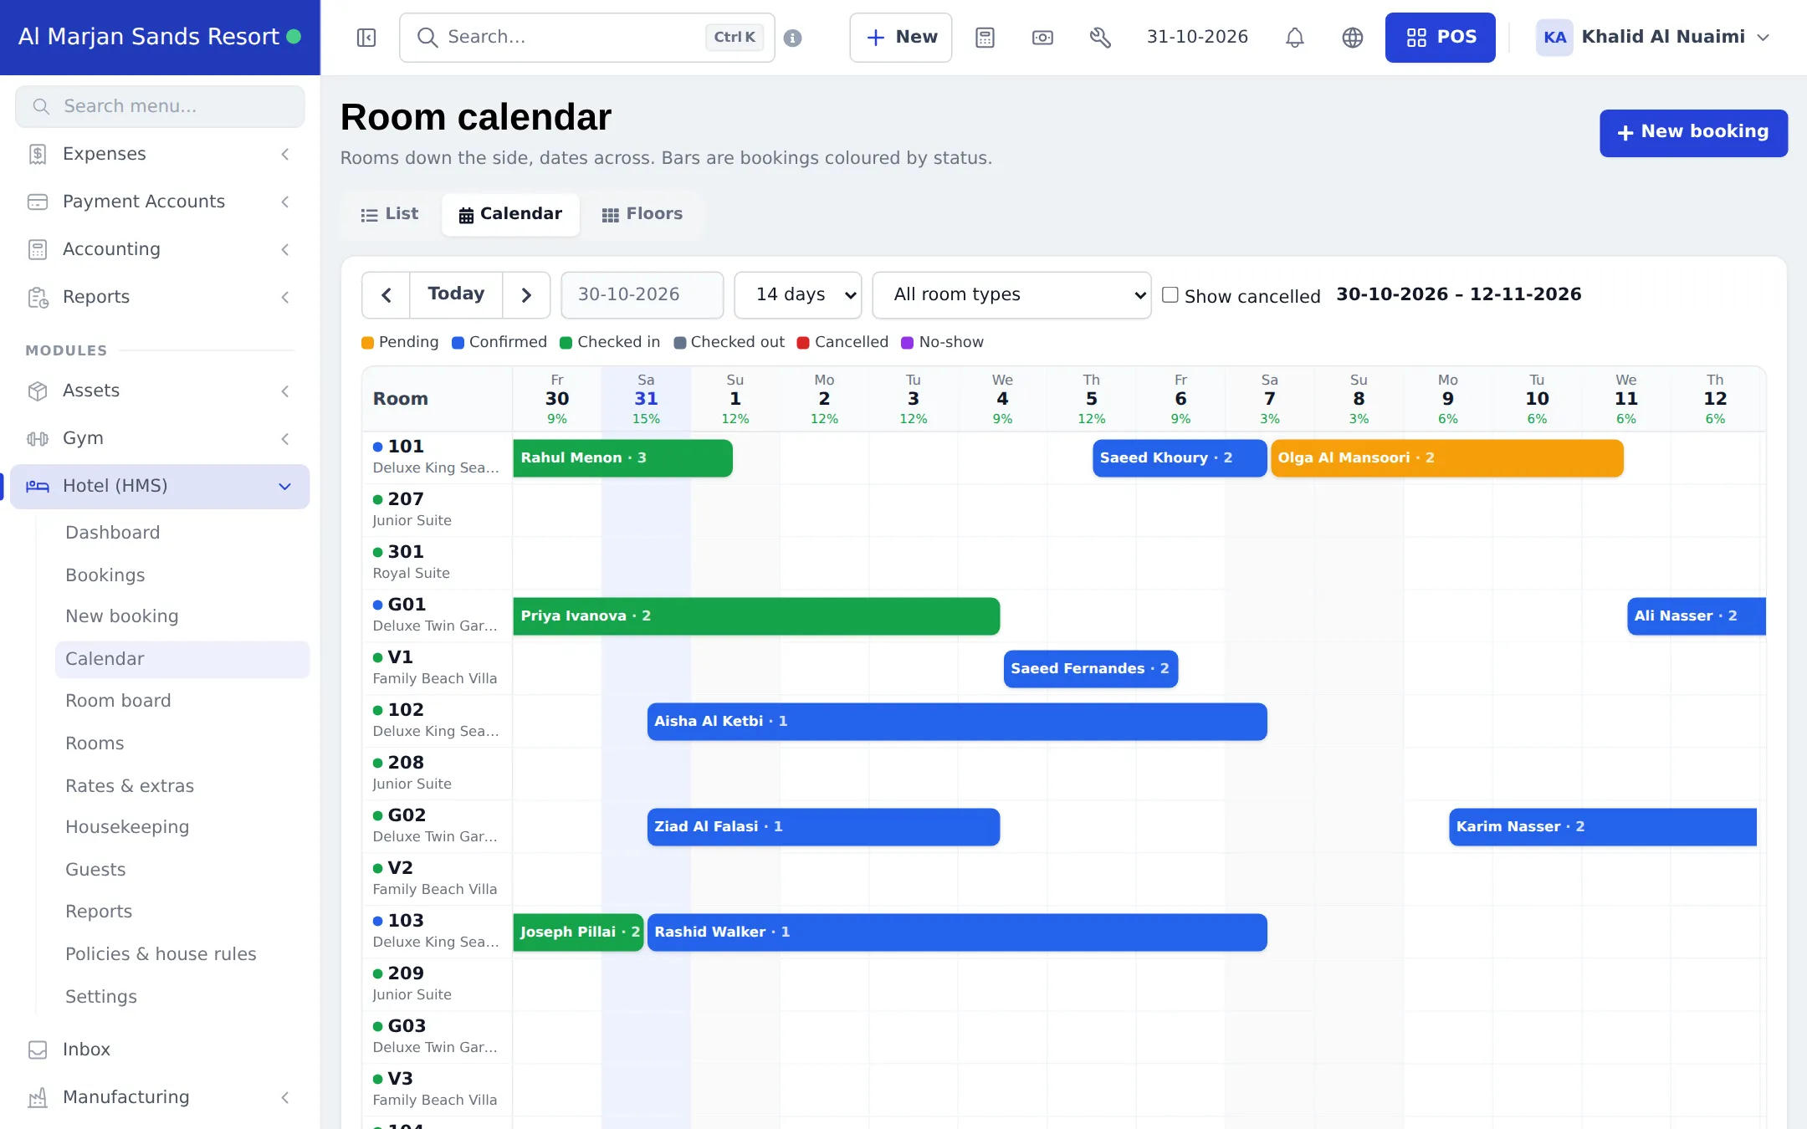
Task: Click the Today button
Action: (x=456, y=295)
